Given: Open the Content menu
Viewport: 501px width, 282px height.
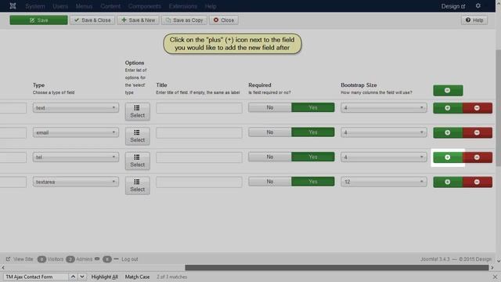Looking at the screenshot, I should (110, 6).
